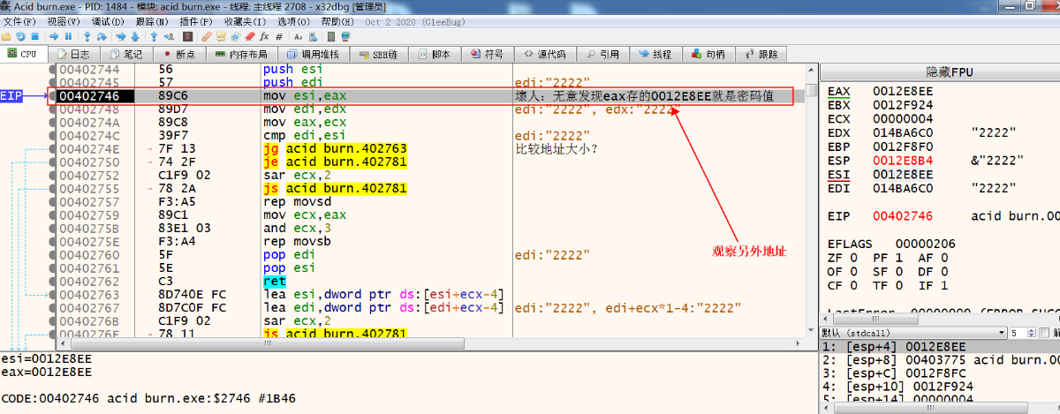Click the Run arrow icon
Viewport: 1060px width, 414px height.
[54, 36]
